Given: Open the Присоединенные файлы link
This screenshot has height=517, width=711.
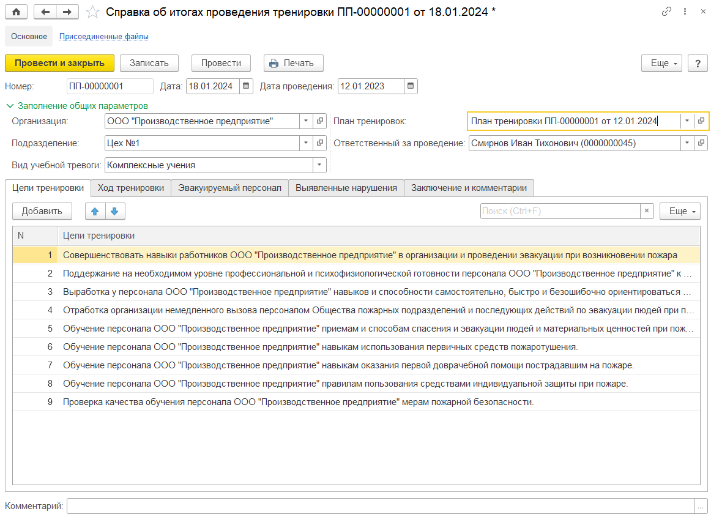Looking at the screenshot, I should (103, 37).
